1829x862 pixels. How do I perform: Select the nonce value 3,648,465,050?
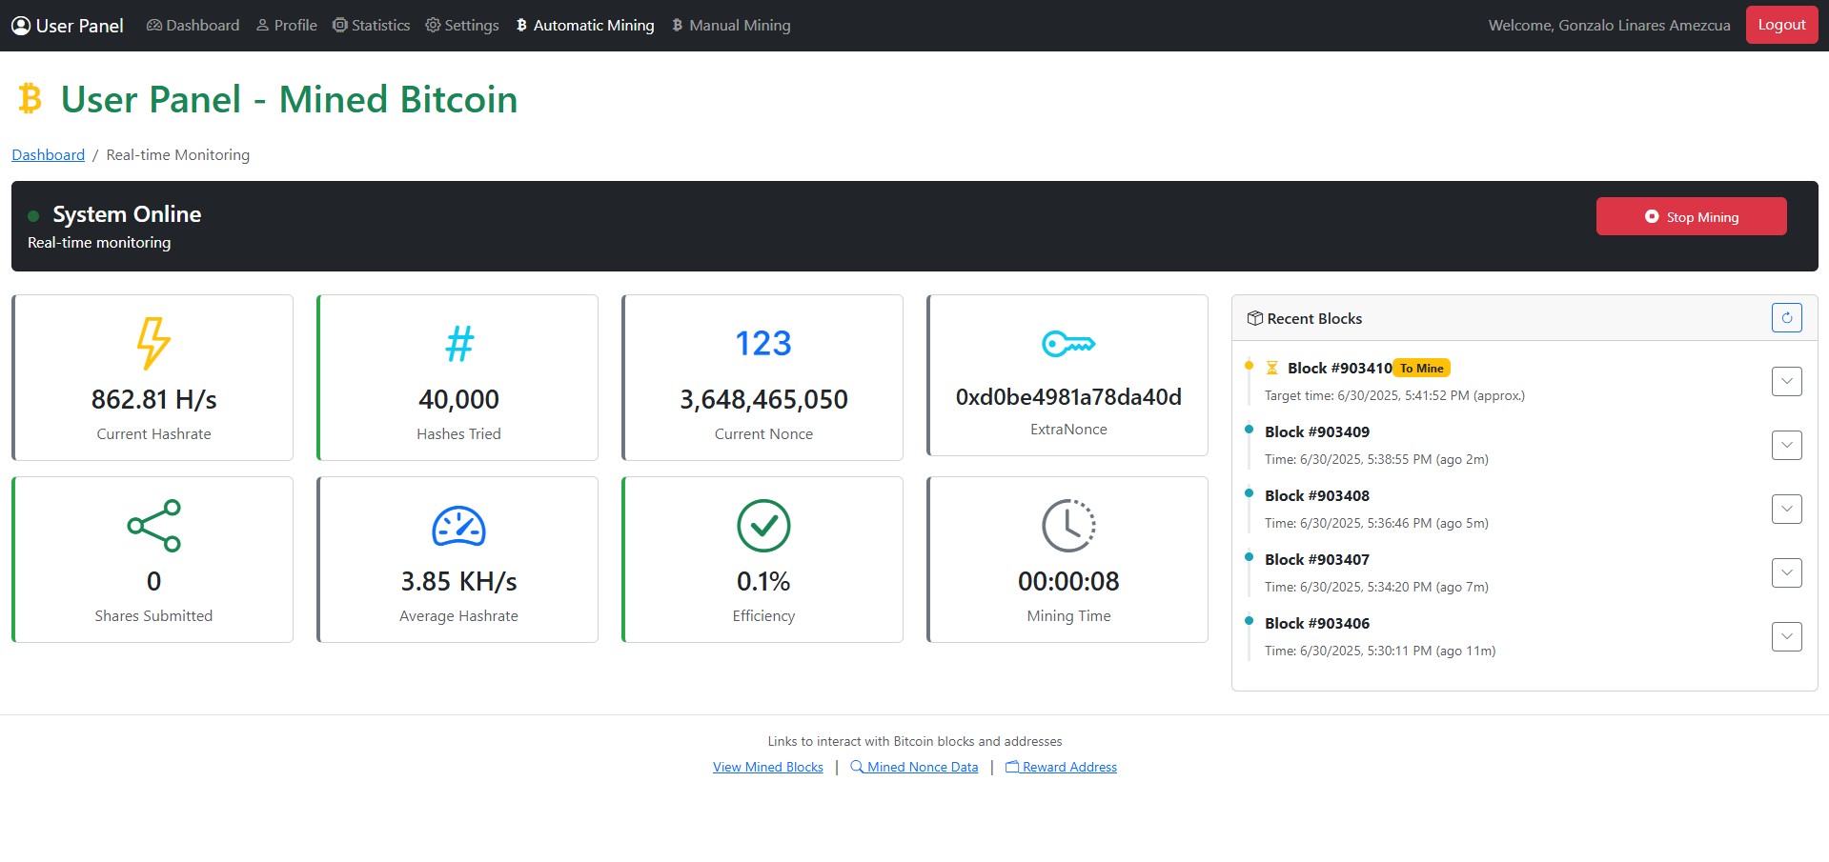pyautogui.click(x=763, y=399)
